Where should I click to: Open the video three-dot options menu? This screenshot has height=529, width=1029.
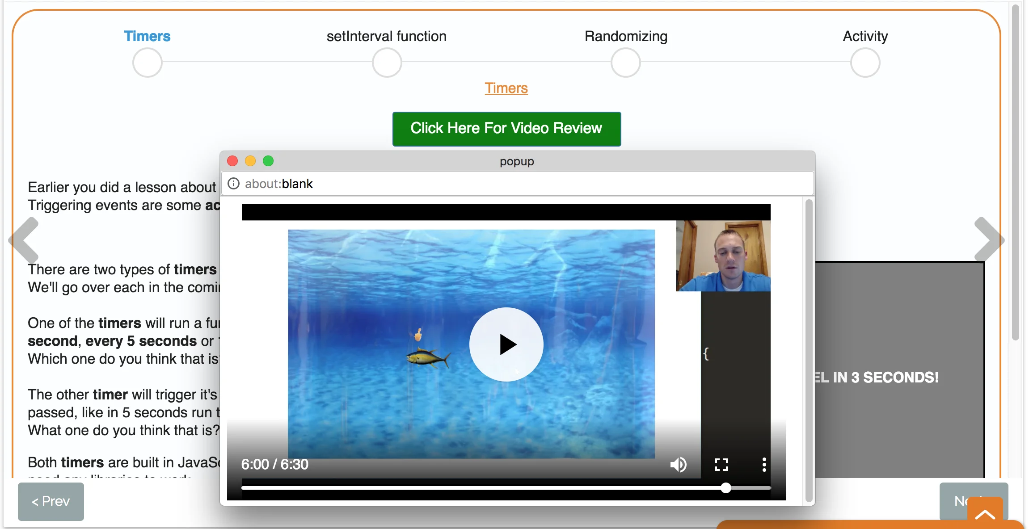[764, 465]
